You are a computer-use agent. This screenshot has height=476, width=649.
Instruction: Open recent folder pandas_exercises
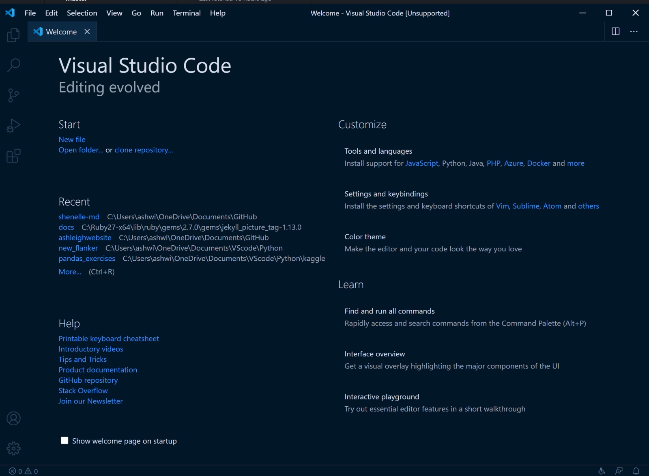click(87, 259)
